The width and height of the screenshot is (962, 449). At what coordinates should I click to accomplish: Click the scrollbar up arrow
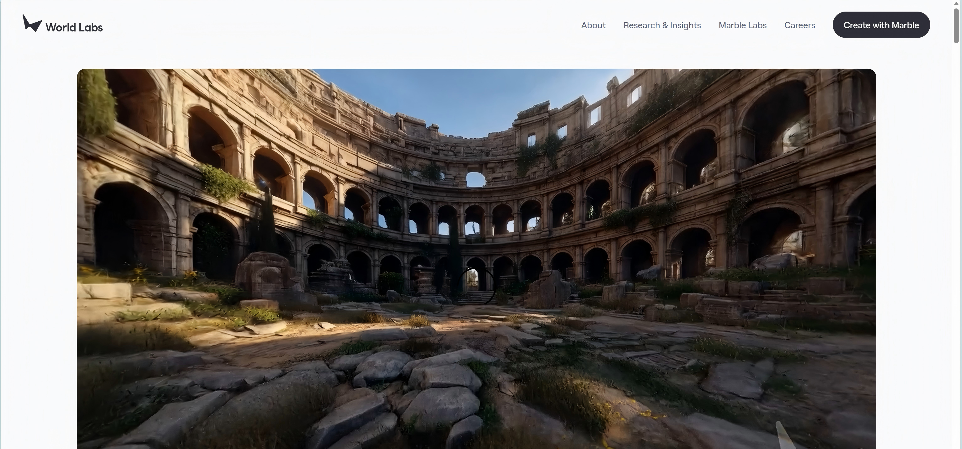click(956, 3)
